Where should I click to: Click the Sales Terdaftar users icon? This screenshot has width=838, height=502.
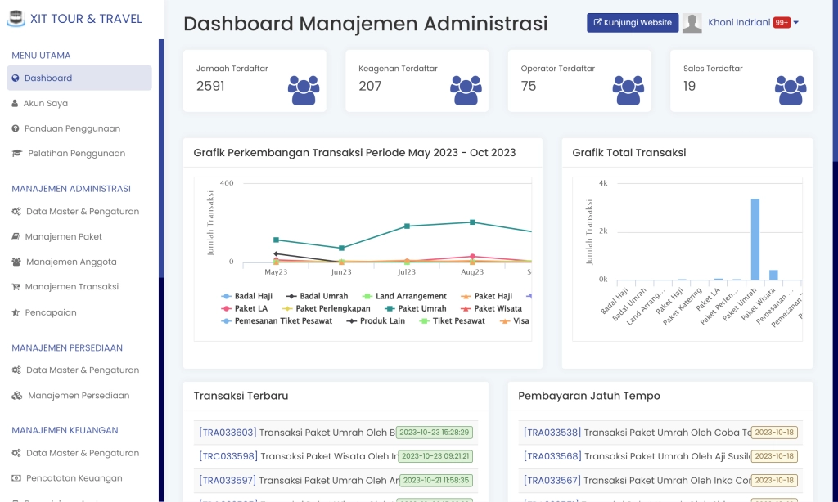791,90
